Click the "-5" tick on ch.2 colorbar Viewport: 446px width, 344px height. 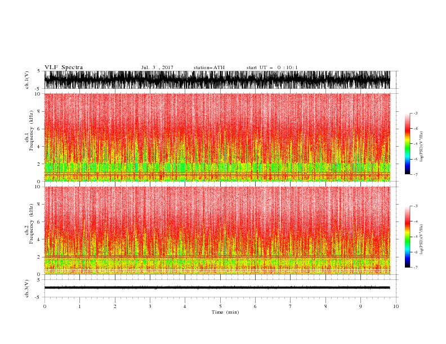pos(416,237)
